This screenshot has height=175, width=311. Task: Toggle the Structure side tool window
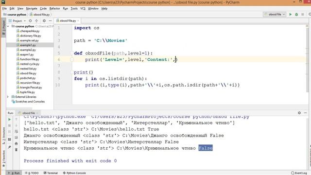3,135
